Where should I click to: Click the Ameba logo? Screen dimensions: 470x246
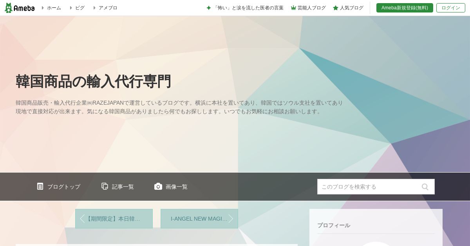pos(20,8)
